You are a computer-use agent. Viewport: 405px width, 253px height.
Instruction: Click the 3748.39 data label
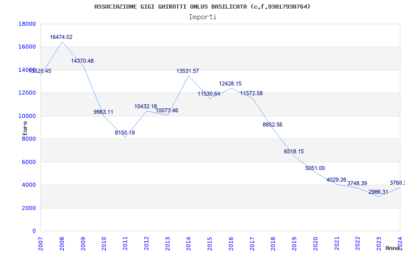[357, 183]
